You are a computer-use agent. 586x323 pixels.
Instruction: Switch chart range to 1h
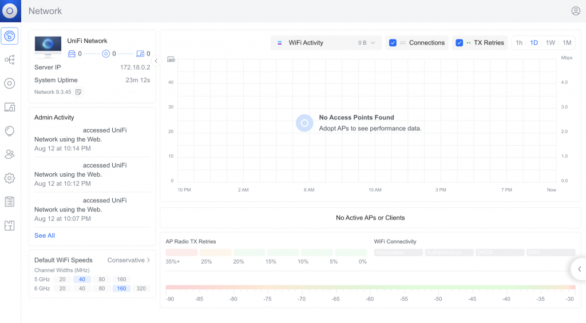pos(519,43)
